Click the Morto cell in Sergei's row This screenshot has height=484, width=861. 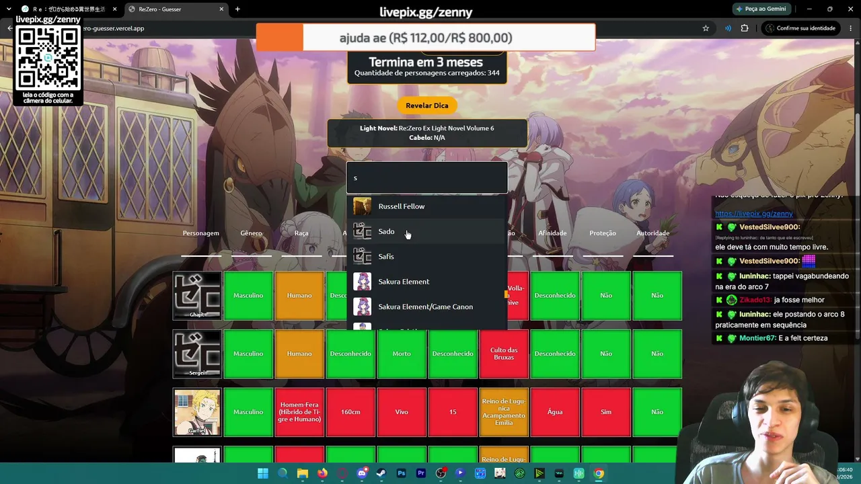coord(402,354)
